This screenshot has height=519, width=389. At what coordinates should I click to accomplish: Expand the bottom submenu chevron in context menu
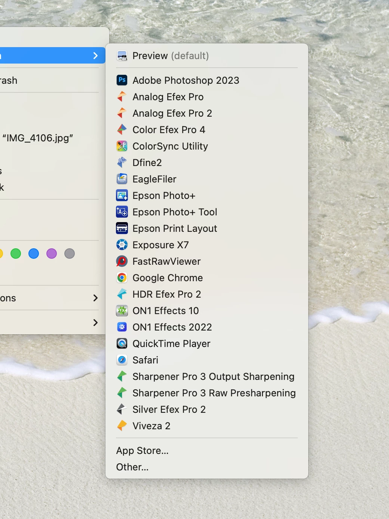pos(95,322)
